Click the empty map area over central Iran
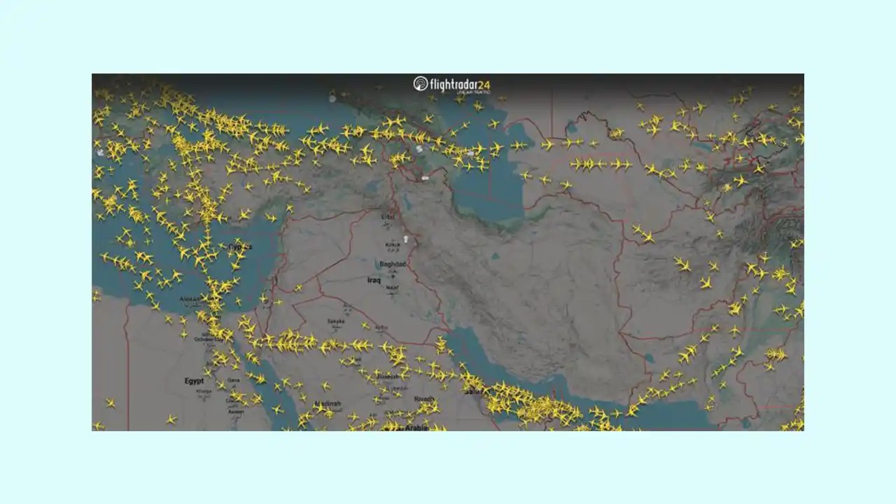The width and height of the screenshot is (896, 504). (x=532, y=280)
